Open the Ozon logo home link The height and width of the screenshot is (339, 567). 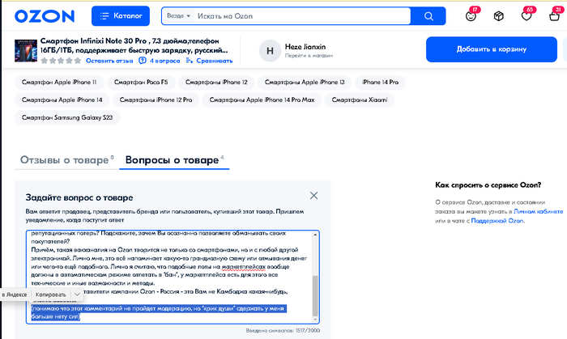coord(45,16)
